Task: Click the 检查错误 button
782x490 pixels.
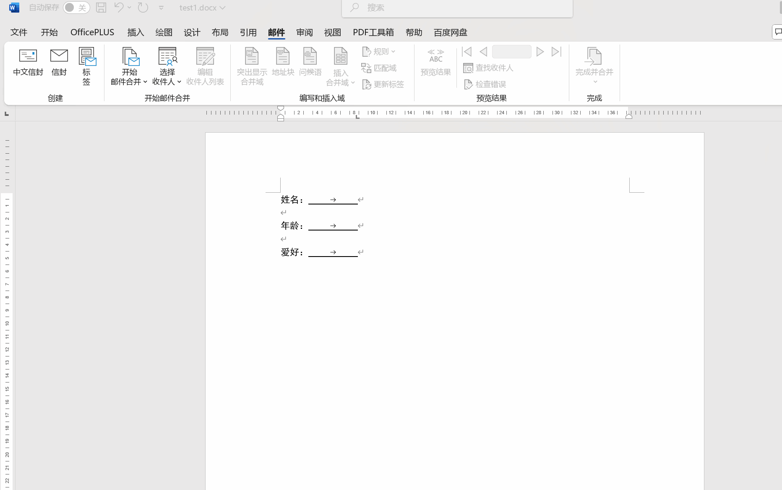Action: pyautogui.click(x=485, y=84)
